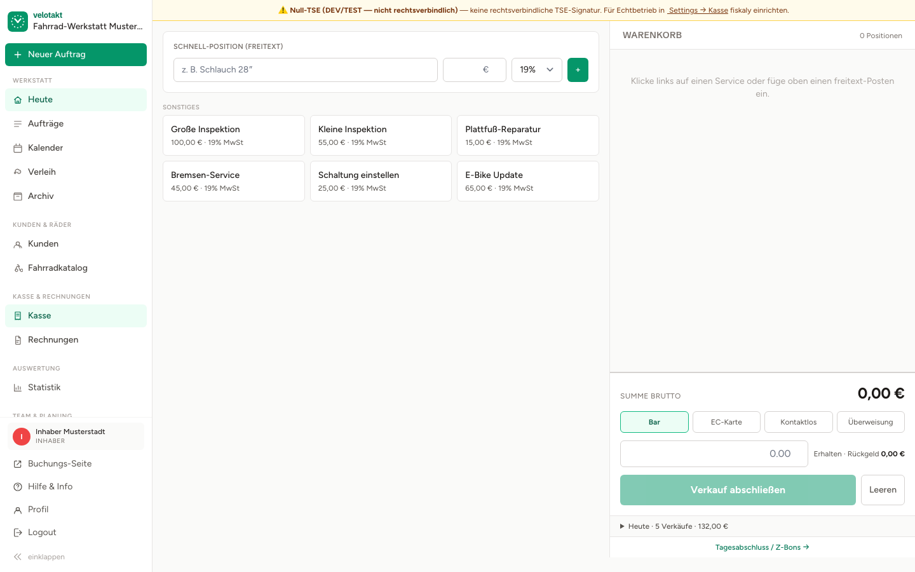Select Bar payment method
The height and width of the screenshot is (572, 915).
point(654,422)
